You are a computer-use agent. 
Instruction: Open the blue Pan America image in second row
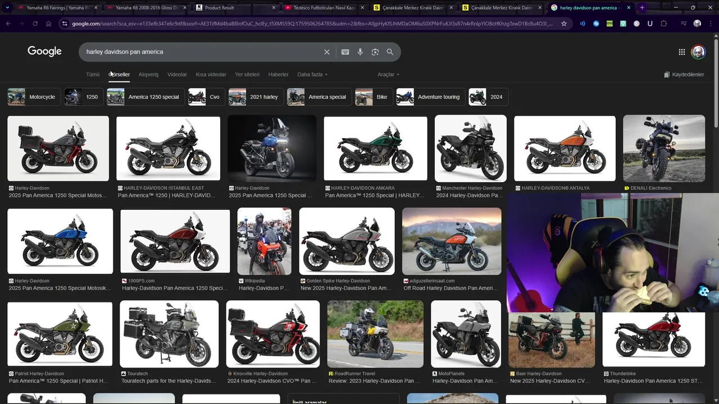(60, 241)
